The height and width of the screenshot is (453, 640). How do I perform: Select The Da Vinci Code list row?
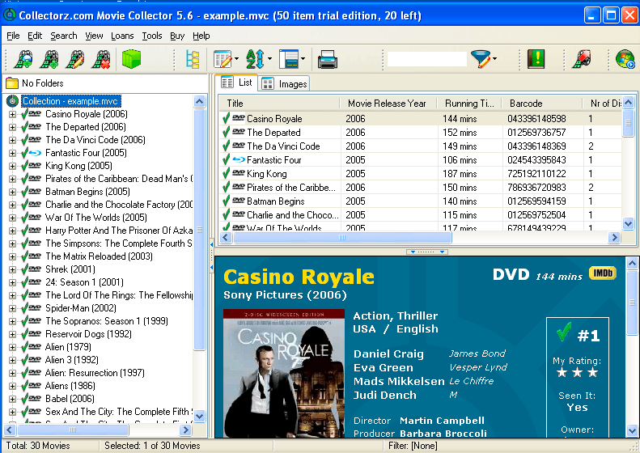[421, 146]
